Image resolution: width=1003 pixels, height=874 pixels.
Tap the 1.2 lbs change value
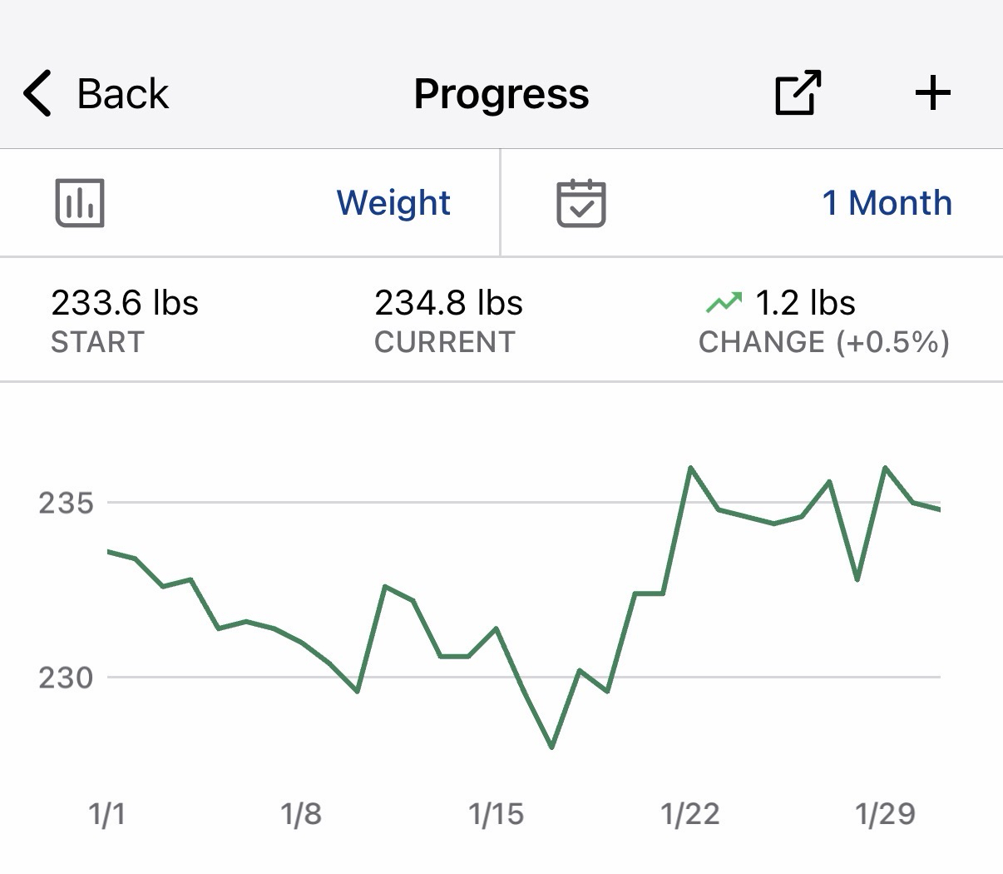click(805, 303)
